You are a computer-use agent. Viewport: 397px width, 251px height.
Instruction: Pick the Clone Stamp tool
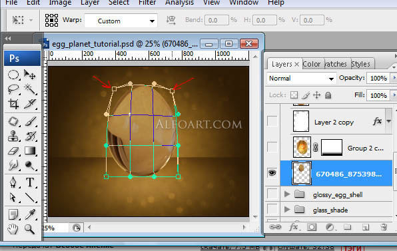(x=13, y=136)
